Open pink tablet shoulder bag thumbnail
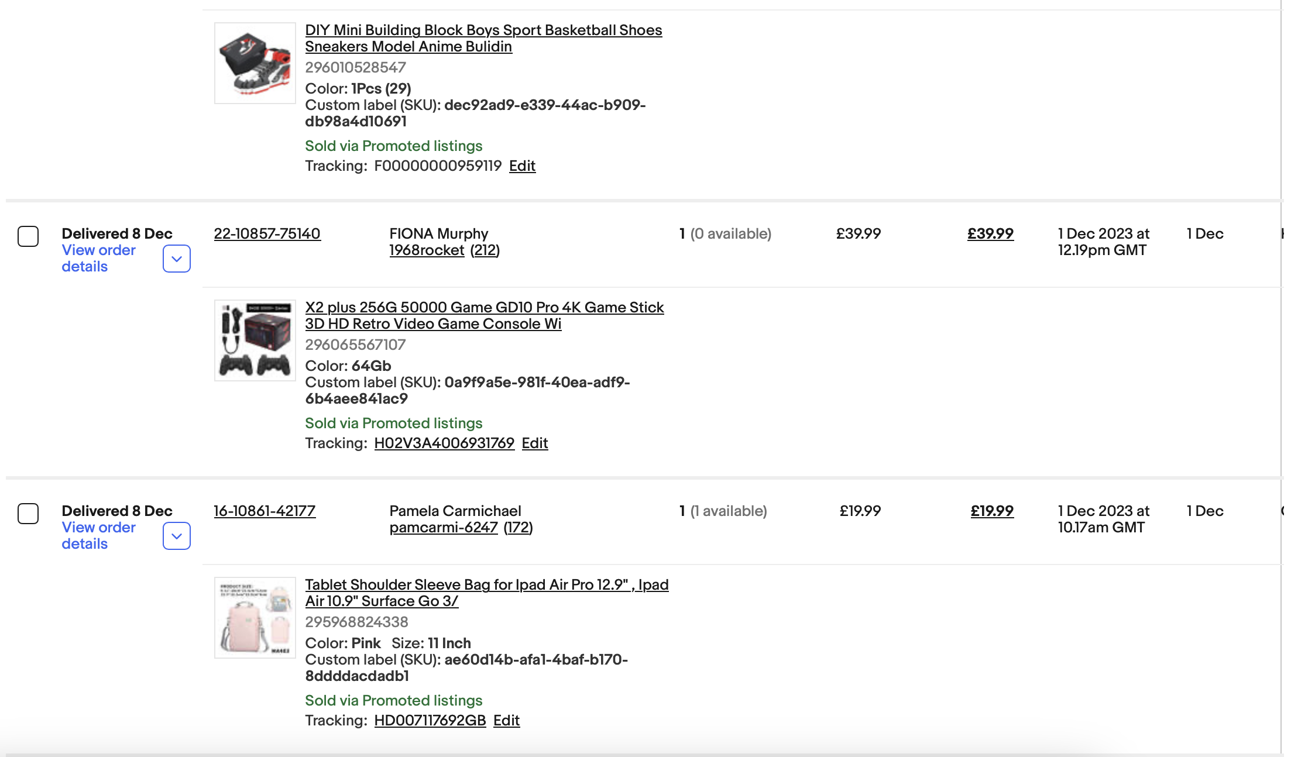Viewport: 1291px width, 757px height. 255,618
